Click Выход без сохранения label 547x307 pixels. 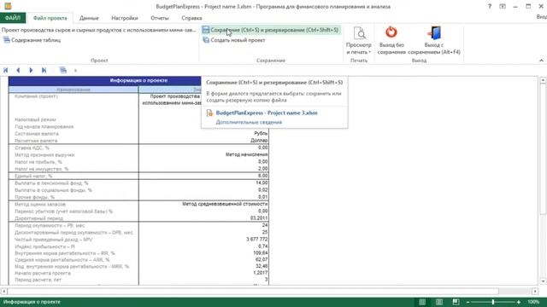[x=391, y=49]
